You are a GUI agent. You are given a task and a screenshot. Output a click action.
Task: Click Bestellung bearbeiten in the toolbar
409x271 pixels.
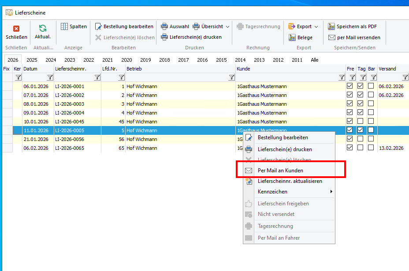pos(124,26)
